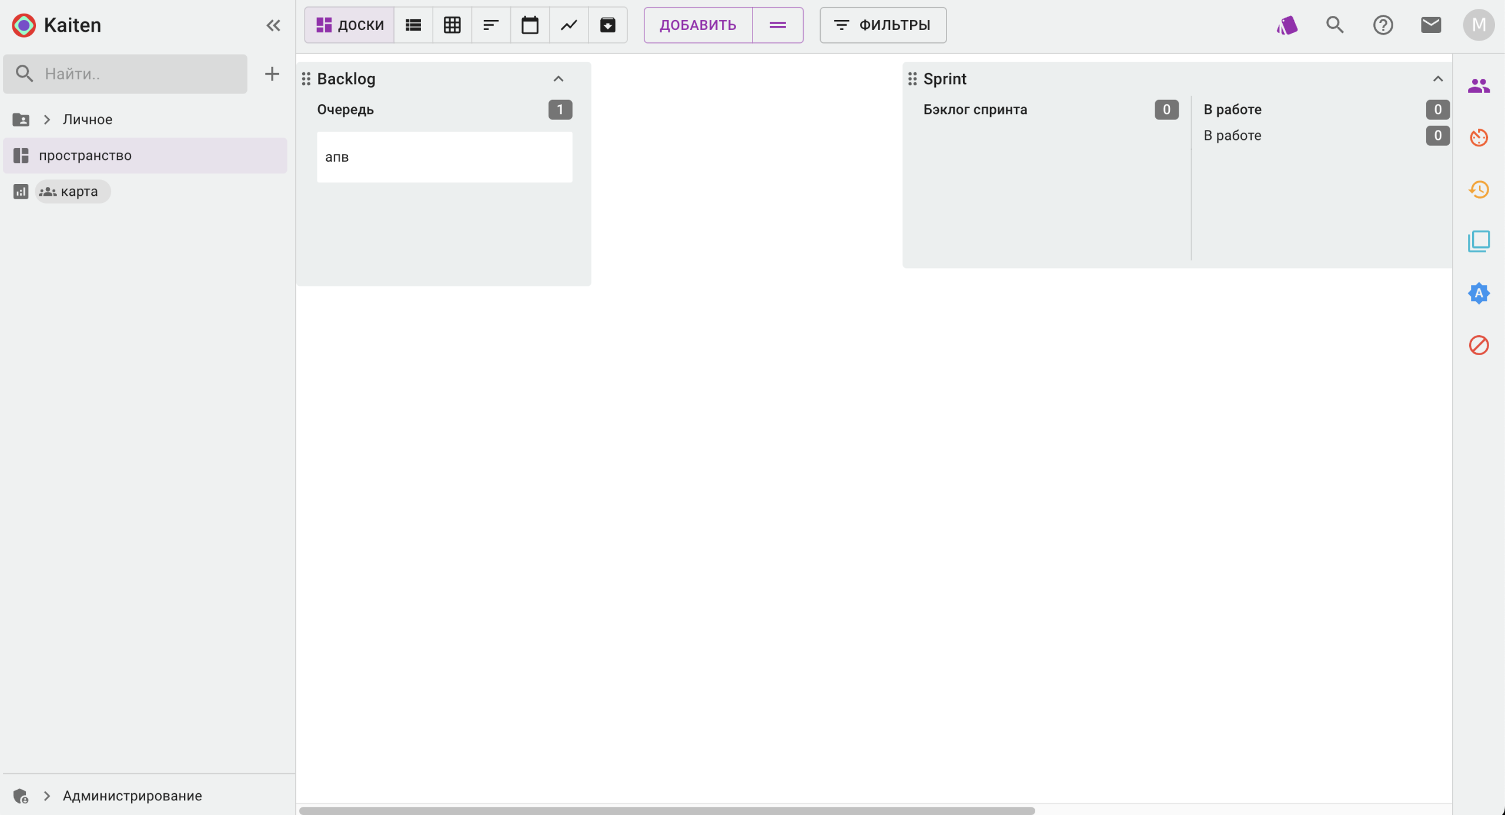Open the archive view icon
The width and height of the screenshot is (1505, 815).
tap(607, 25)
